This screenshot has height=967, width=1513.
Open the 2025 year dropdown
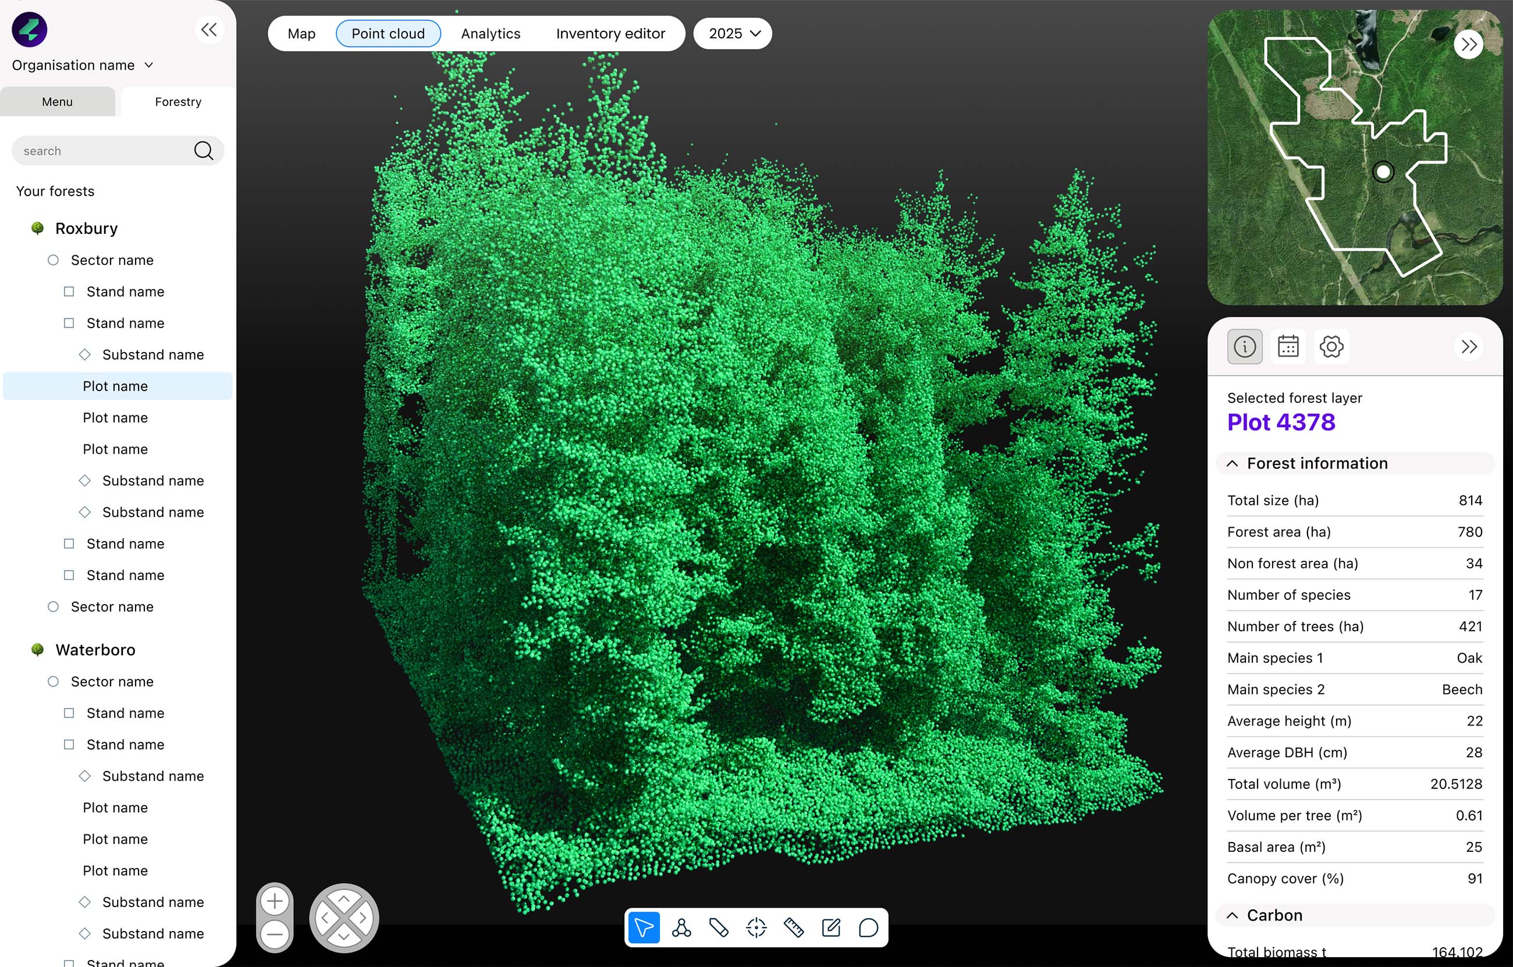point(733,33)
